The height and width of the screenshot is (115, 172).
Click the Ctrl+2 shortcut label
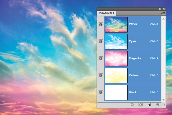(x=154, y=24)
